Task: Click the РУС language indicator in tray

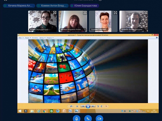Action: [x=148, y=111]
